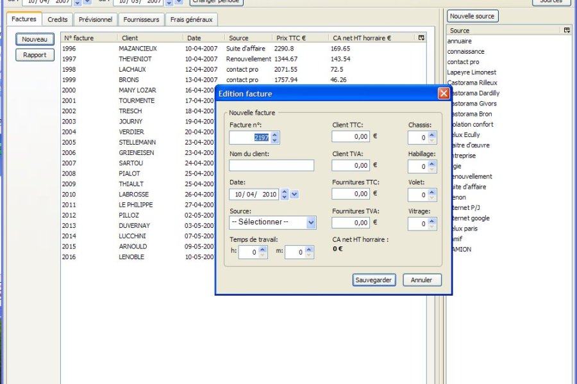Open the Source list column chooser icon
The width and height of the screenshot is (577, 384).
pos(566,30)
